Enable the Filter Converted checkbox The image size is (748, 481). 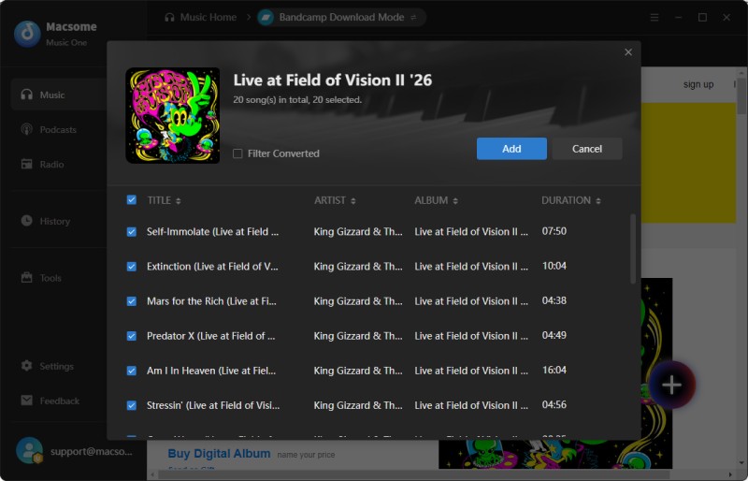click(x=237, y=153)
